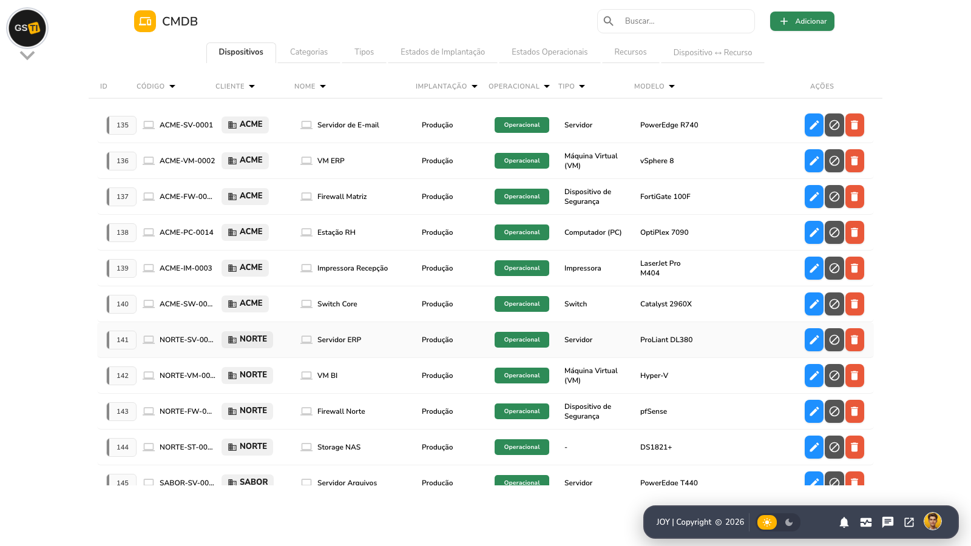Edit the Storage NAS device

(814, 447)
